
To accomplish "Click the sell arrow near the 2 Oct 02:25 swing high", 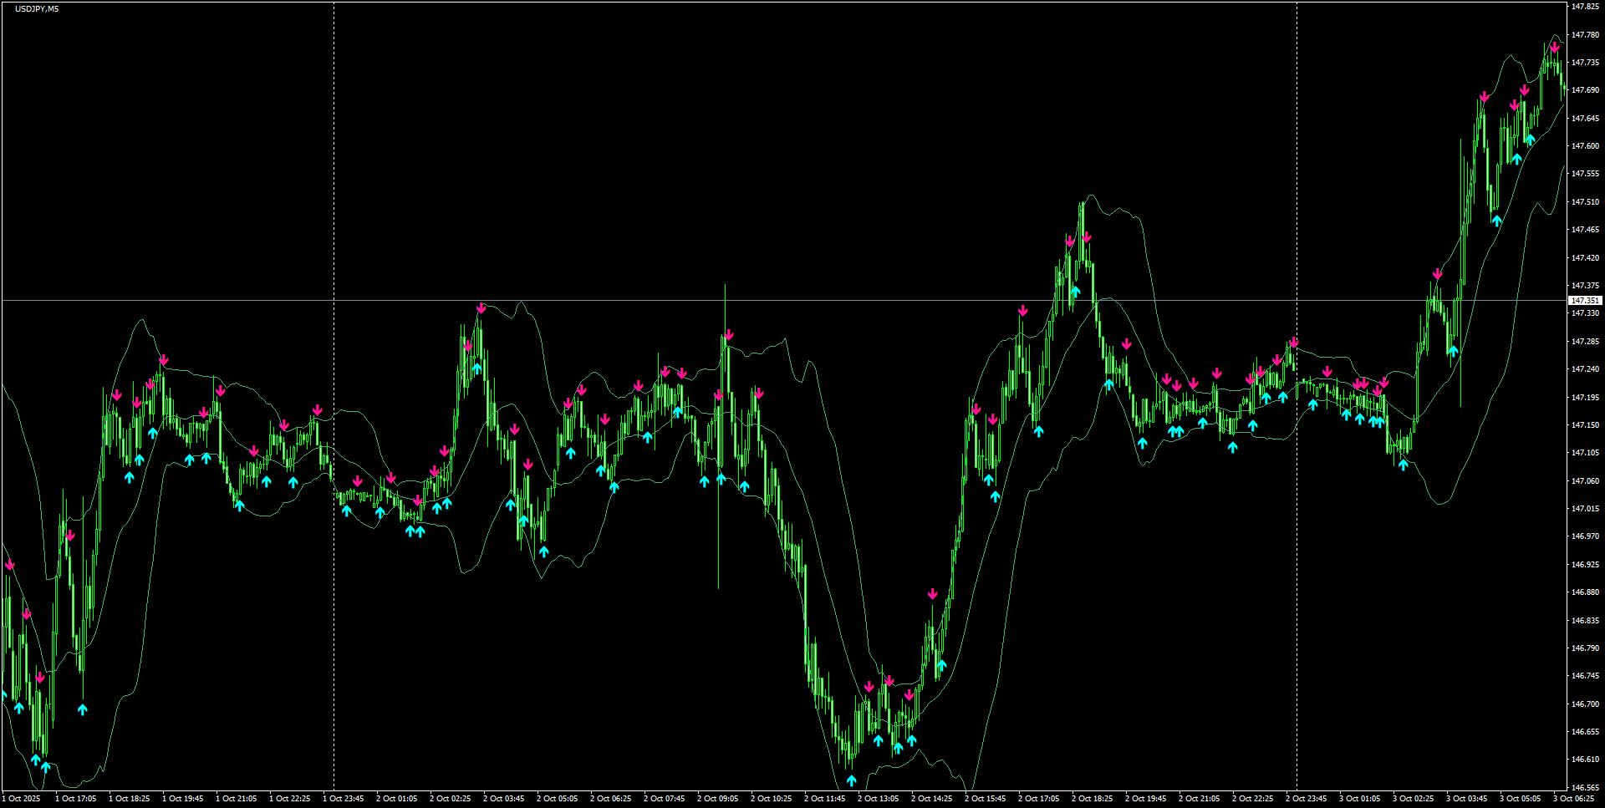I will (481, 308).
